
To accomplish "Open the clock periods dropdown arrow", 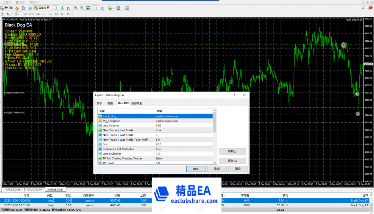I will pos(122,8).
